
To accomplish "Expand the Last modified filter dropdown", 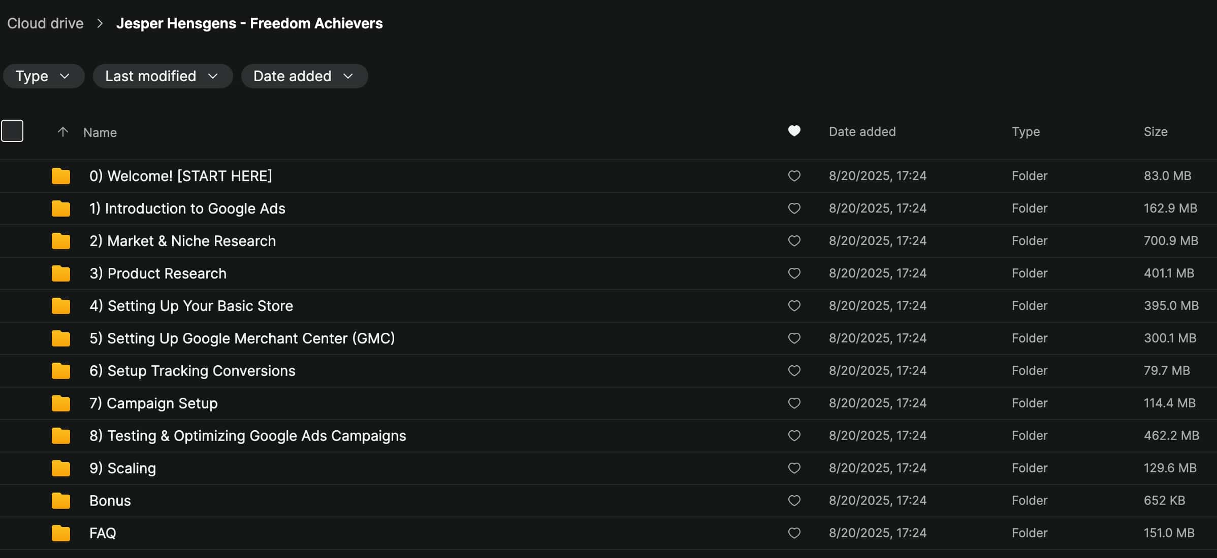I will pyautogui.click(x=162, y=76).
